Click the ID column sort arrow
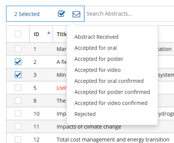Viewport: 174px width, 143px height. (49, 33)
